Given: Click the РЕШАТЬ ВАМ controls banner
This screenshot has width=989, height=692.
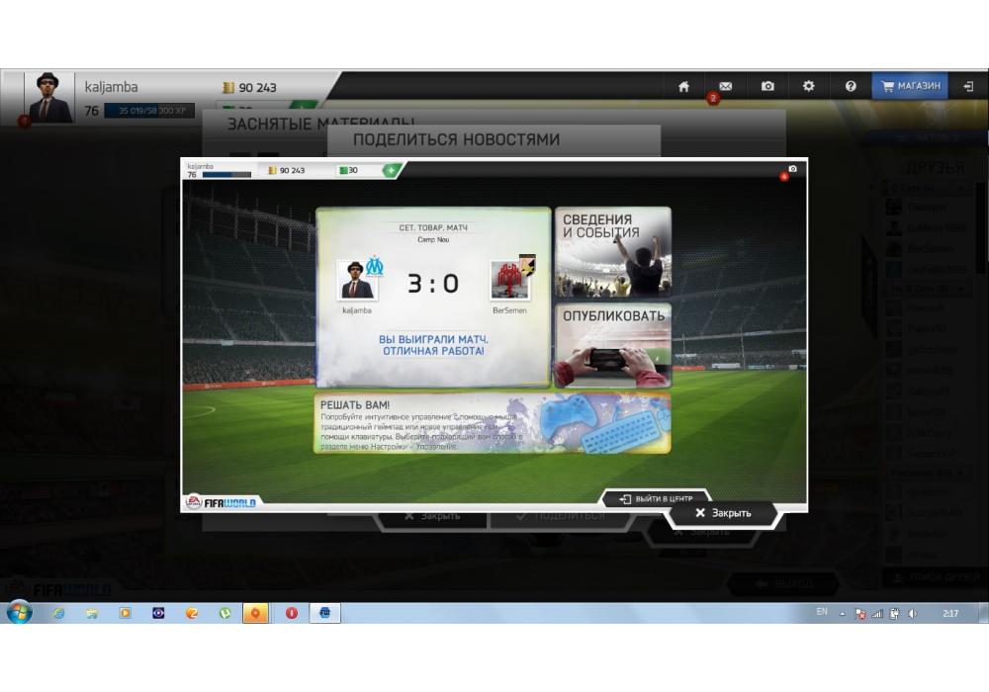Looking at the screenshot, I should 492,424.
